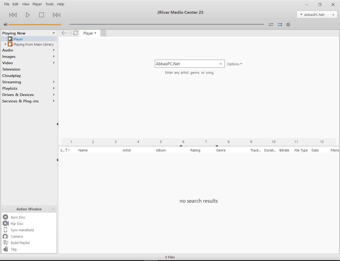The width and height of the screenshot is (340, 261).
Task: Expand Playing from Main Library node
Action: [x=5, y=44]
